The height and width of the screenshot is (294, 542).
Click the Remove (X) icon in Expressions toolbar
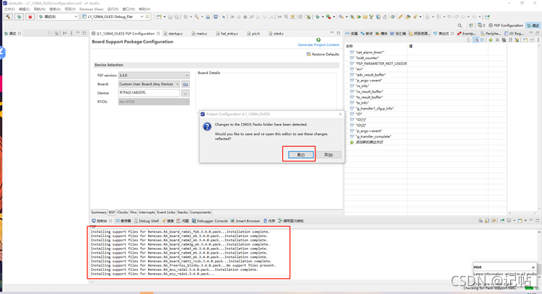(497, 40)
